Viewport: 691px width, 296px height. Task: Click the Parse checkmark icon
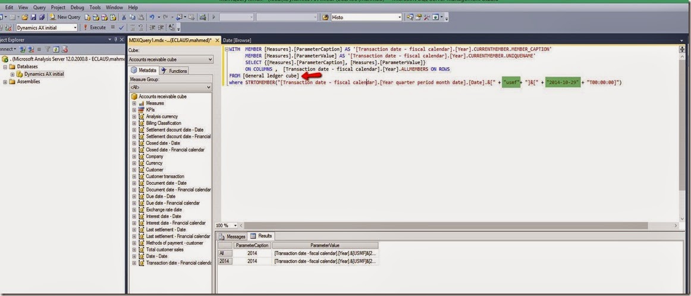pyautogui.click(x=122, y=27)
